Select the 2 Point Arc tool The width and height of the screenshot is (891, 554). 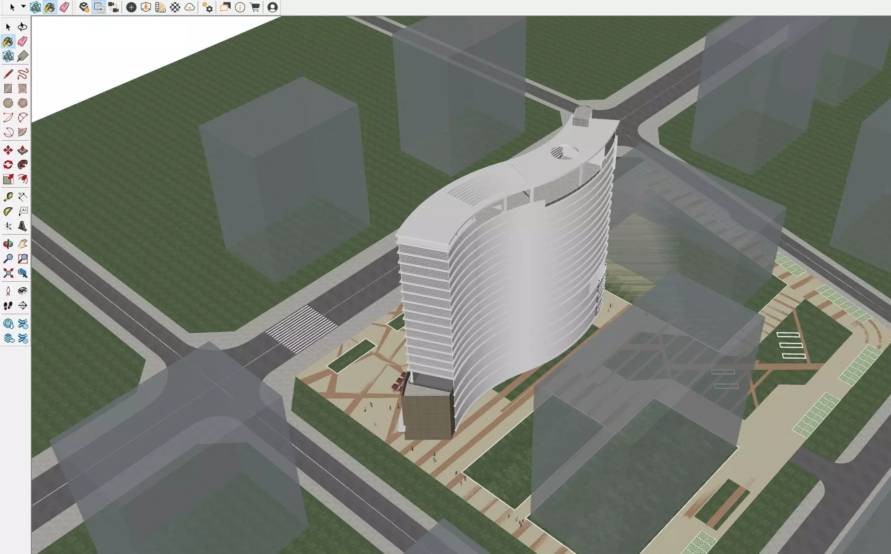[x=23, y=118]
